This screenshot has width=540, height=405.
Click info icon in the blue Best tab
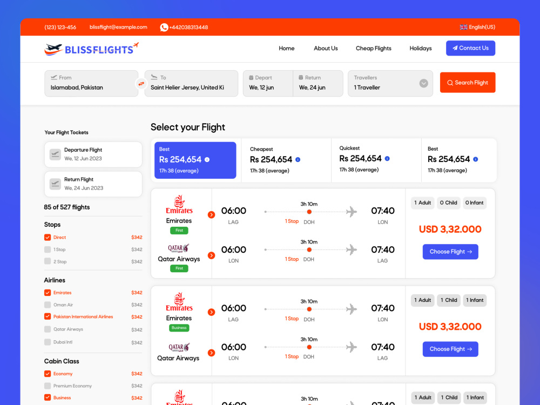point(207,159)
